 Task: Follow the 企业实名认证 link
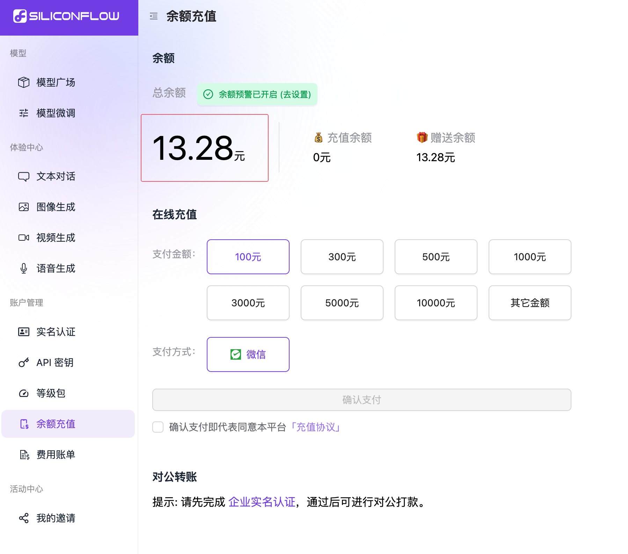coord(262,502)
